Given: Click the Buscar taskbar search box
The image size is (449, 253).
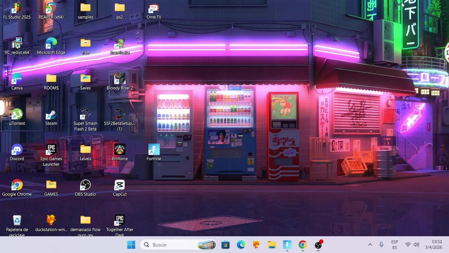Looking at the screenshot, I should [x=179, y=245].
